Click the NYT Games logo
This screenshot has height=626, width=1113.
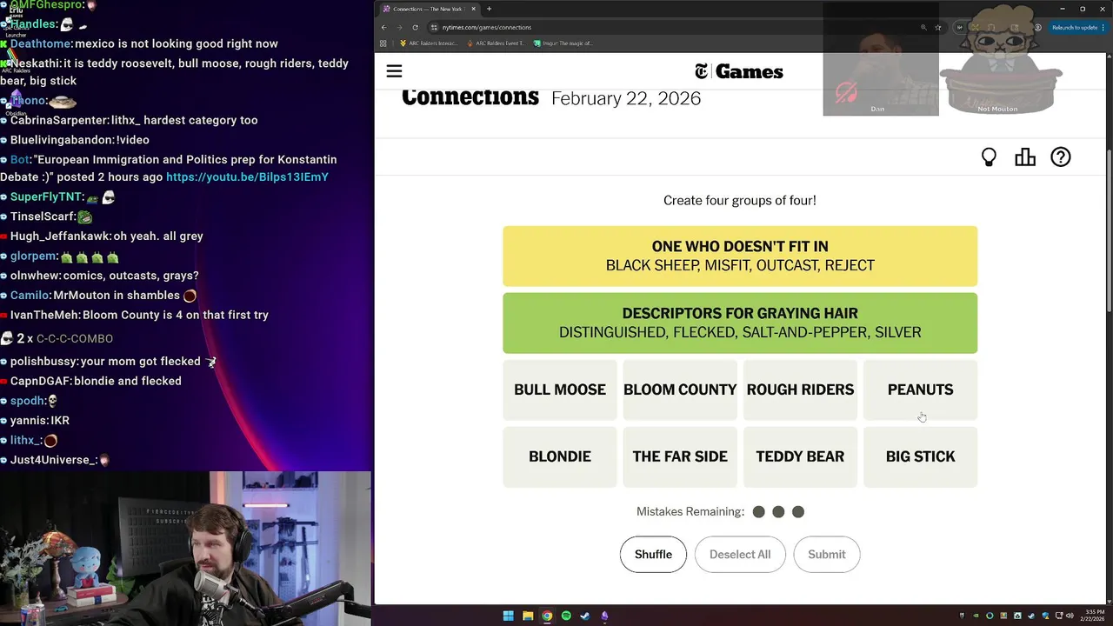click(x=739, y=71)
